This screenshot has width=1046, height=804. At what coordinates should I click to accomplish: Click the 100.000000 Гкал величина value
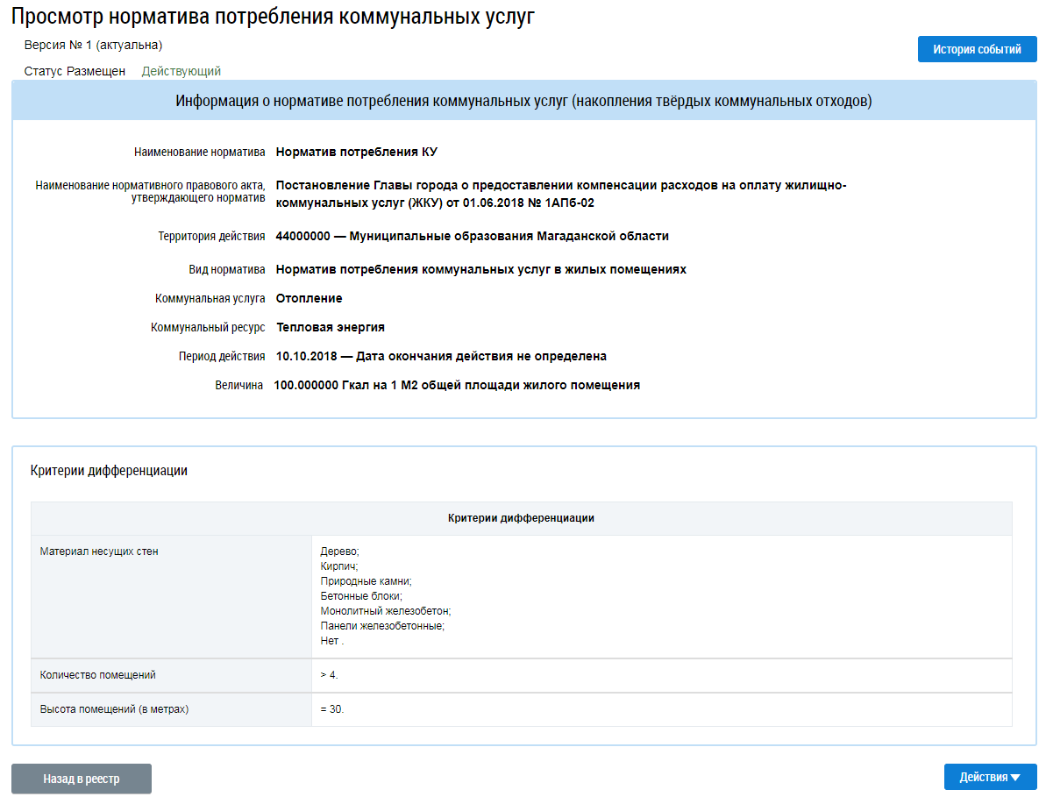tap(456, 385)
